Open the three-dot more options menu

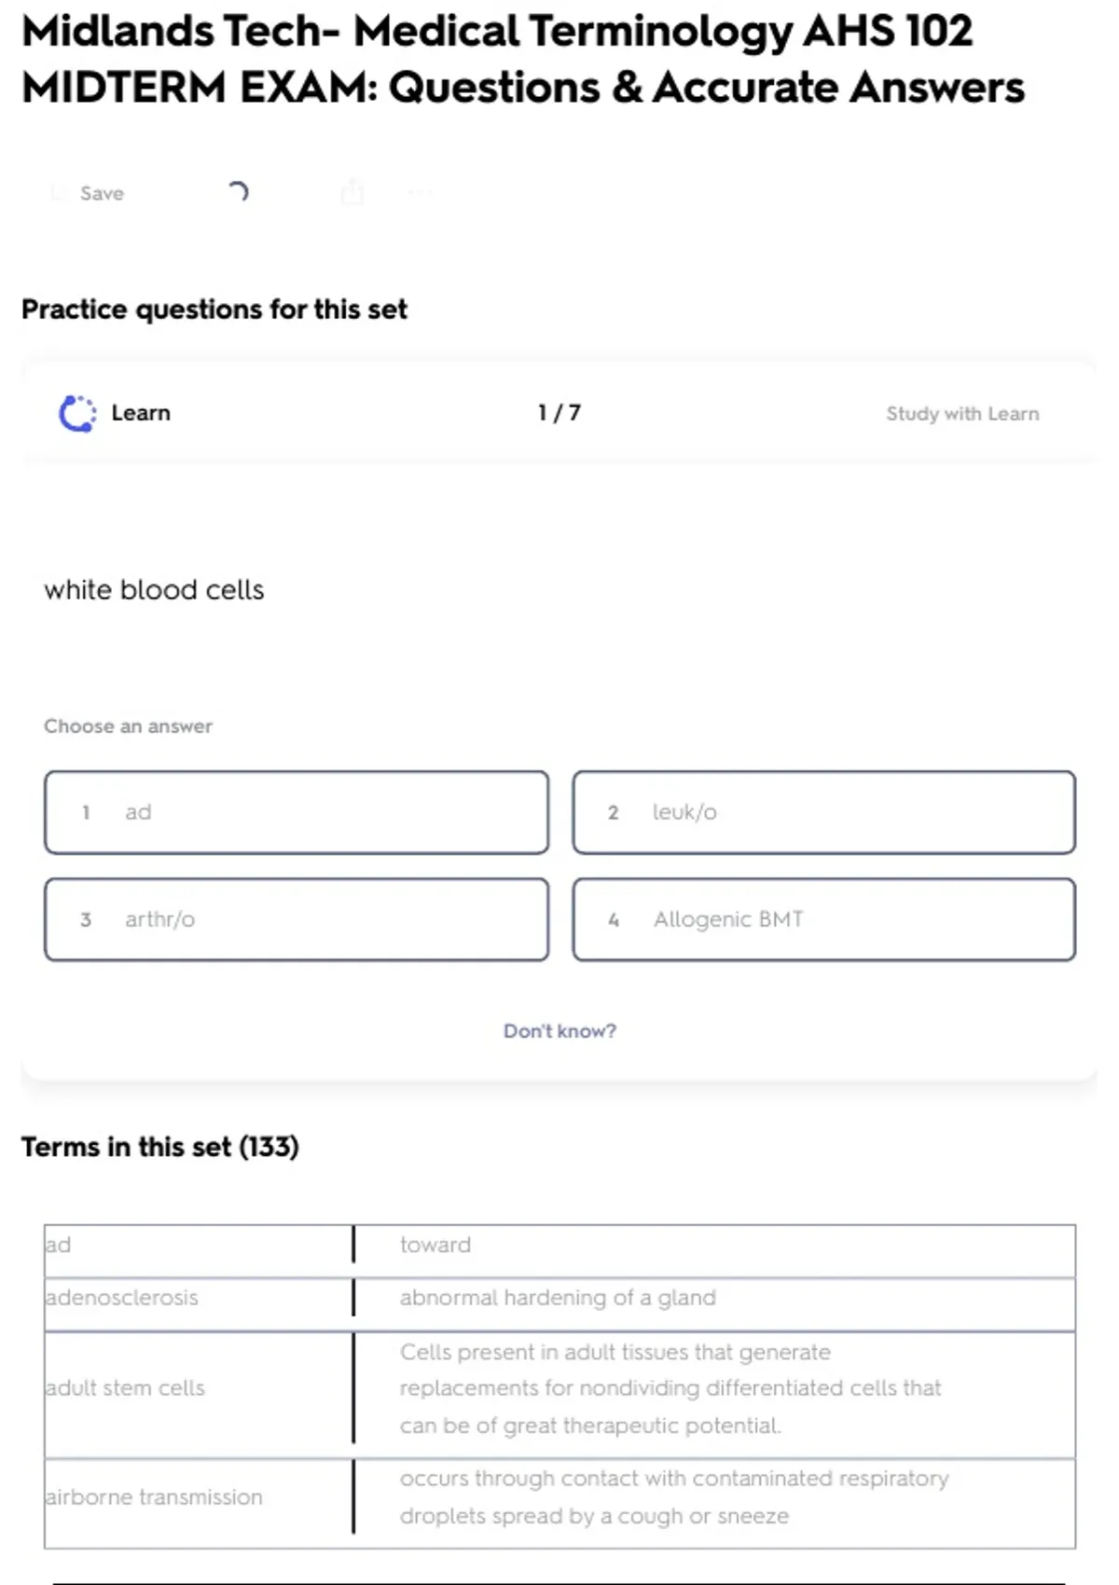421,193
